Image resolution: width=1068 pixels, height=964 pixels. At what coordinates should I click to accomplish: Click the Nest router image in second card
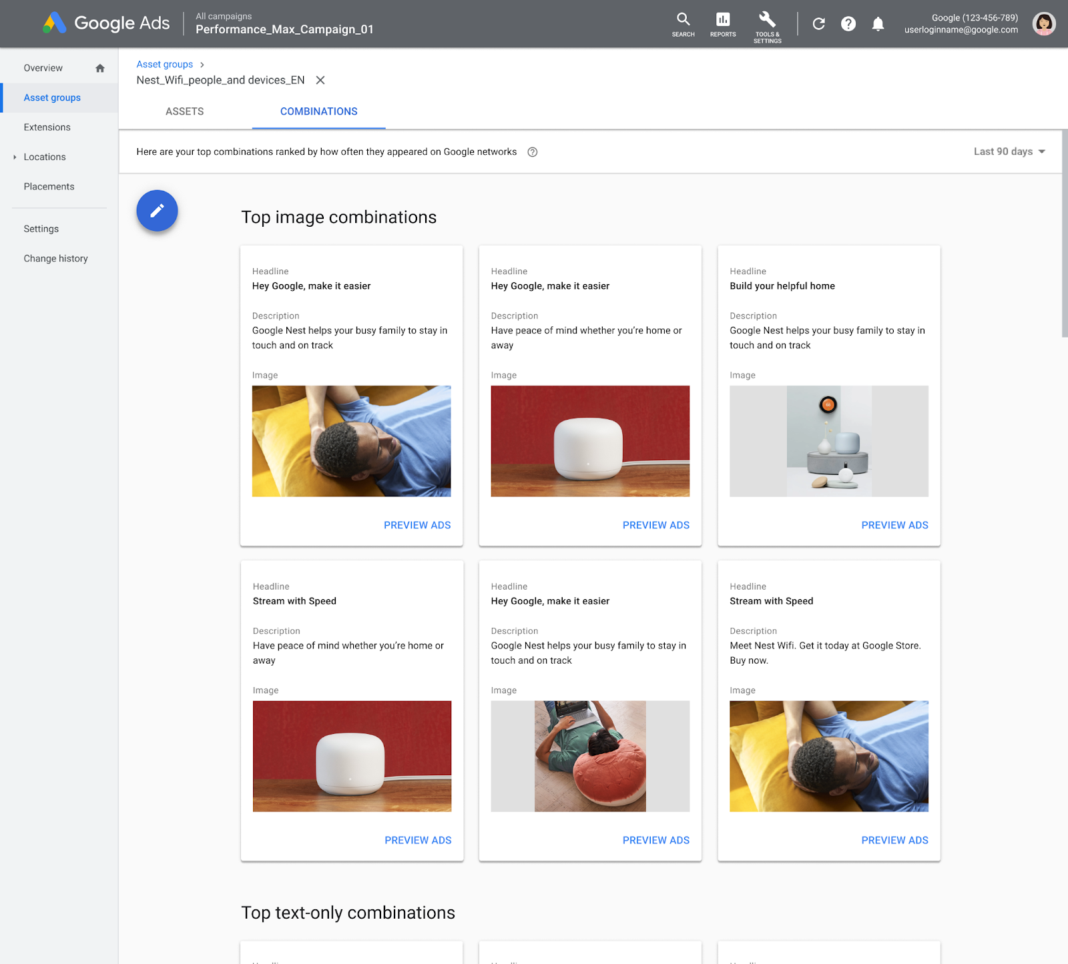[590, 441]
